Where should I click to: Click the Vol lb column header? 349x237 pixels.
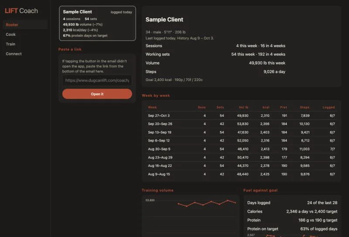click(243, 107)
